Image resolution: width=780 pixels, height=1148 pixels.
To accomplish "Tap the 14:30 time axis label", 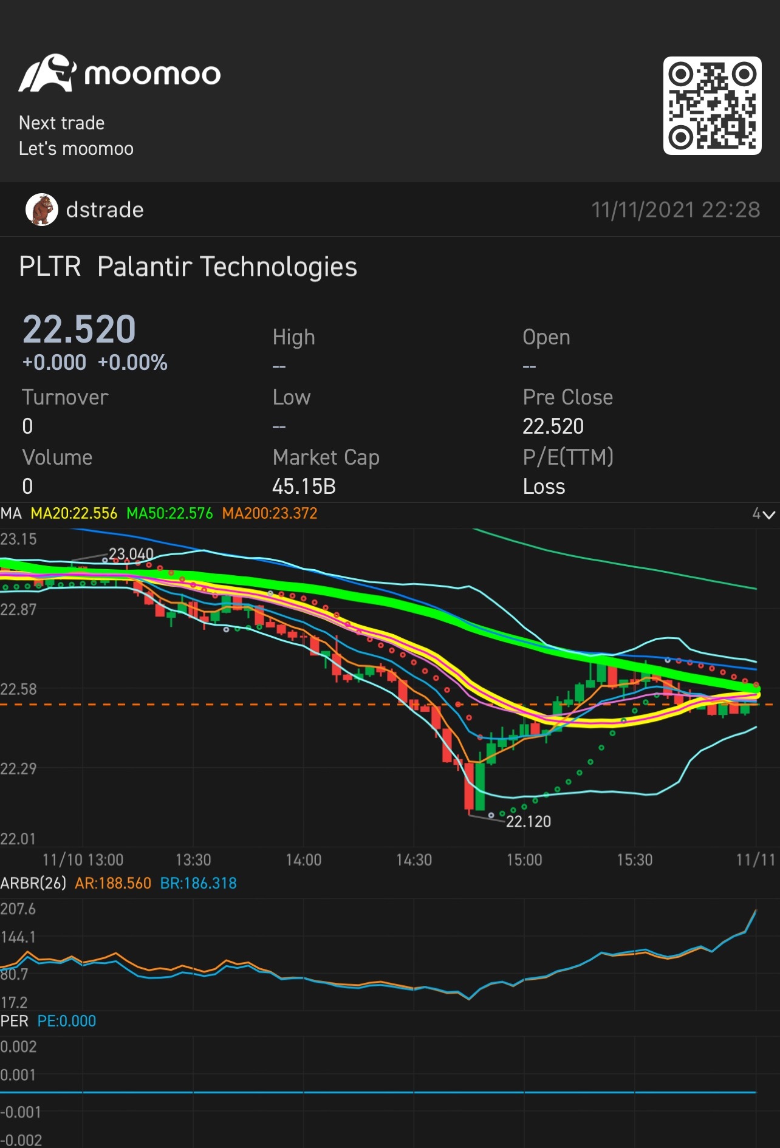I will pyautogui.click(x=414, y=859).
